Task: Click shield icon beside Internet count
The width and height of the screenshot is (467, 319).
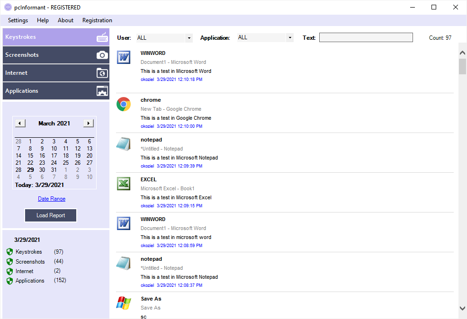Action: click(x=10, y=271)
